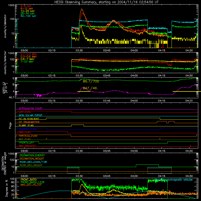Select the '3-6 keV' legend entry
Image resolution: width=201 pixels, height=201 pixels.
pos(26,6)
